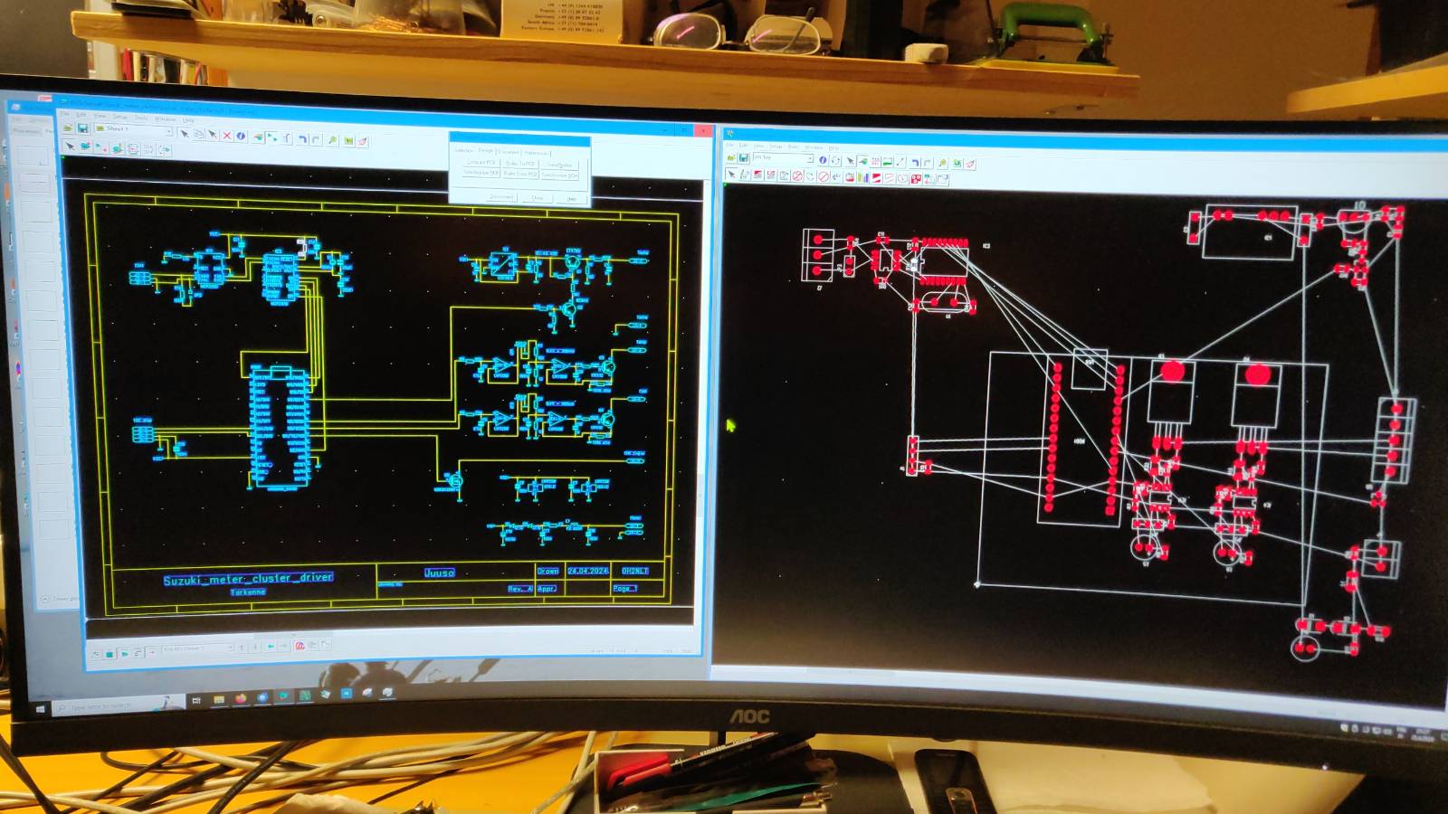Click the zoom magnifier icon in PCB toolbar
The width and height of the screenshot is (1448, 814).
pyautogui.click(x=942, y=163)
